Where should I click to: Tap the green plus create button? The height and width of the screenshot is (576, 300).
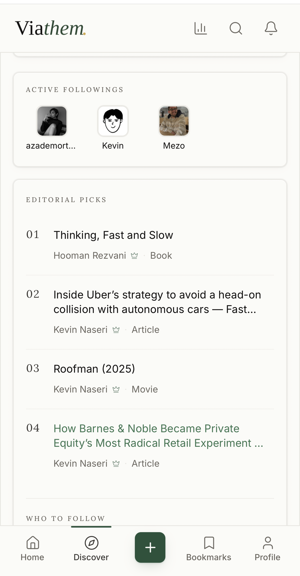(x=150, y=547)
